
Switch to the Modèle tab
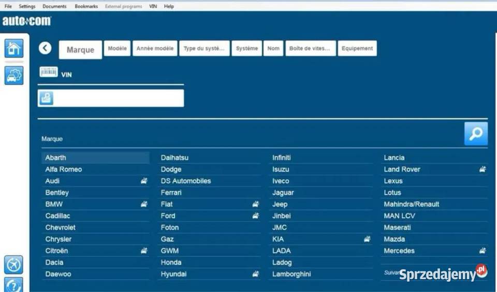coord(118,48)
